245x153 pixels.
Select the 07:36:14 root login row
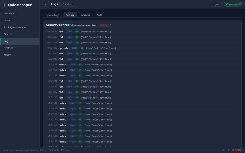pos(142,32)
